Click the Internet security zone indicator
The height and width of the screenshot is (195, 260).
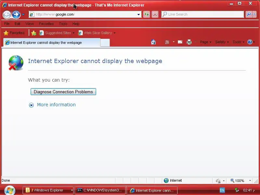[x=173, y=180]
